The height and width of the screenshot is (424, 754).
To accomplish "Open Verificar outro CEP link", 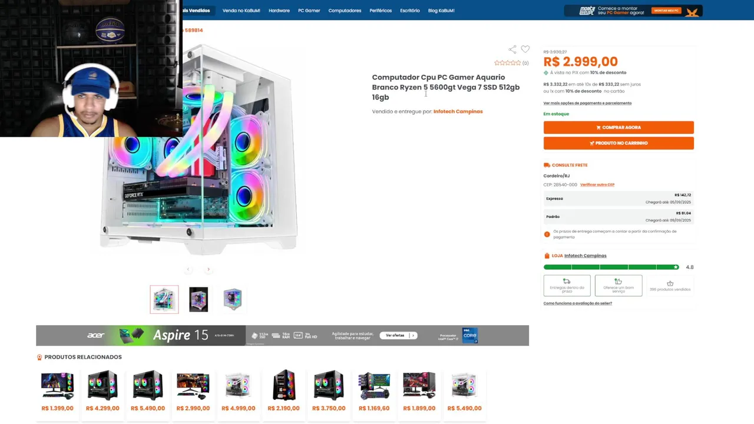I will coord(597,185).
